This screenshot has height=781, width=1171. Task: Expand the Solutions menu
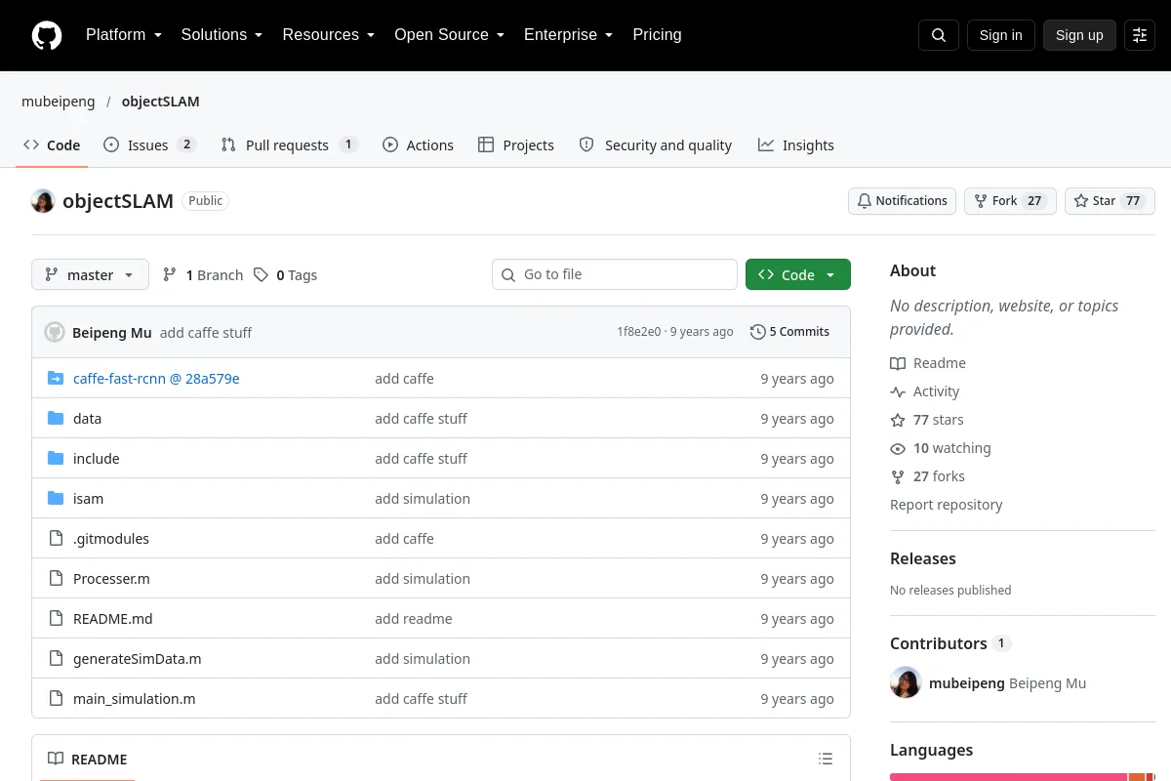click(x=222, y=35)
